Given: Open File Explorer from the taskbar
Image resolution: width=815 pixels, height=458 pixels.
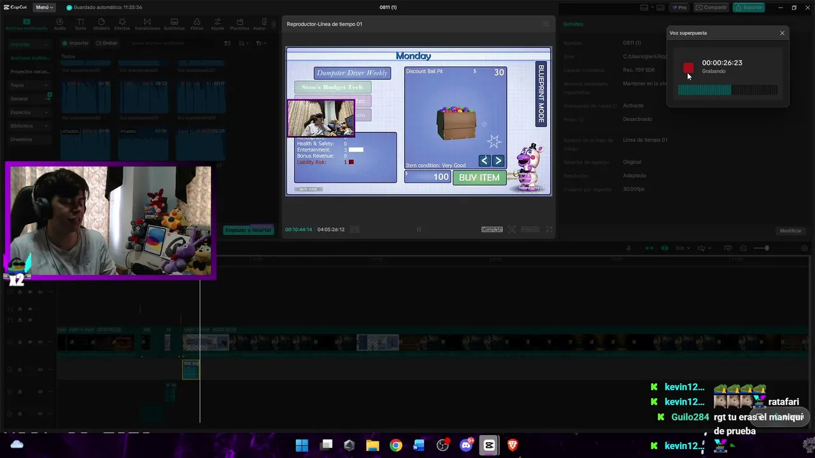Looking at the screenshot, I should pos(372,445).
